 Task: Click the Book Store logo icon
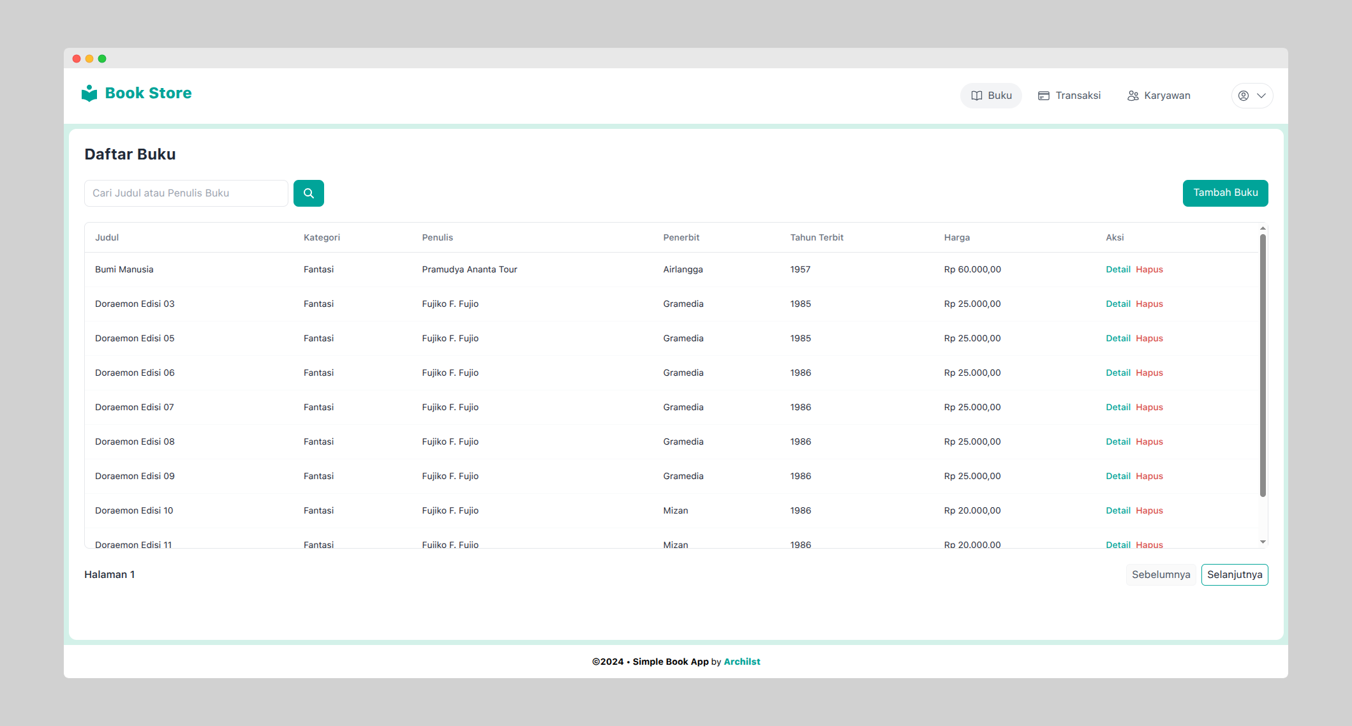click(x=89, y=93)
